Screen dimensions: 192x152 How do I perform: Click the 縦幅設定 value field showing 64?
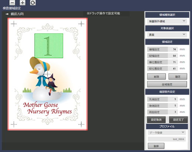pos(173,56)
